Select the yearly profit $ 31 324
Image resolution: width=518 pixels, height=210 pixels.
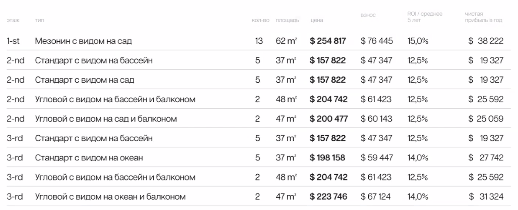(486, 197)
